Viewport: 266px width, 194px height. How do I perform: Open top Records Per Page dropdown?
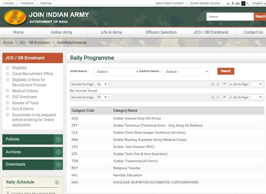tap(101, 84)
